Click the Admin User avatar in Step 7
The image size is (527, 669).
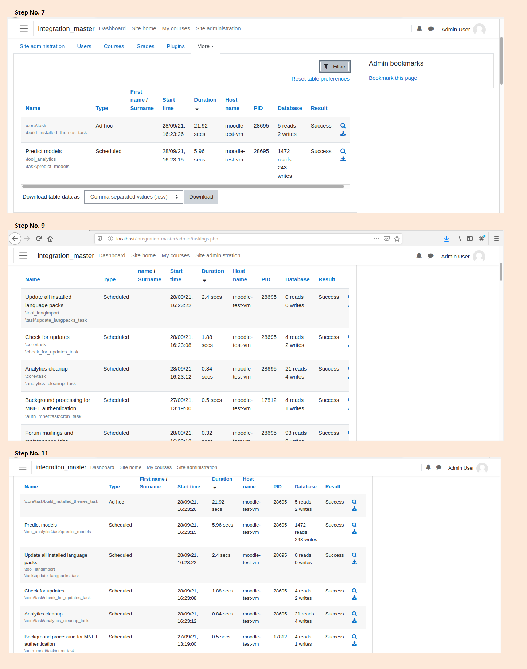tap(479, 29)
